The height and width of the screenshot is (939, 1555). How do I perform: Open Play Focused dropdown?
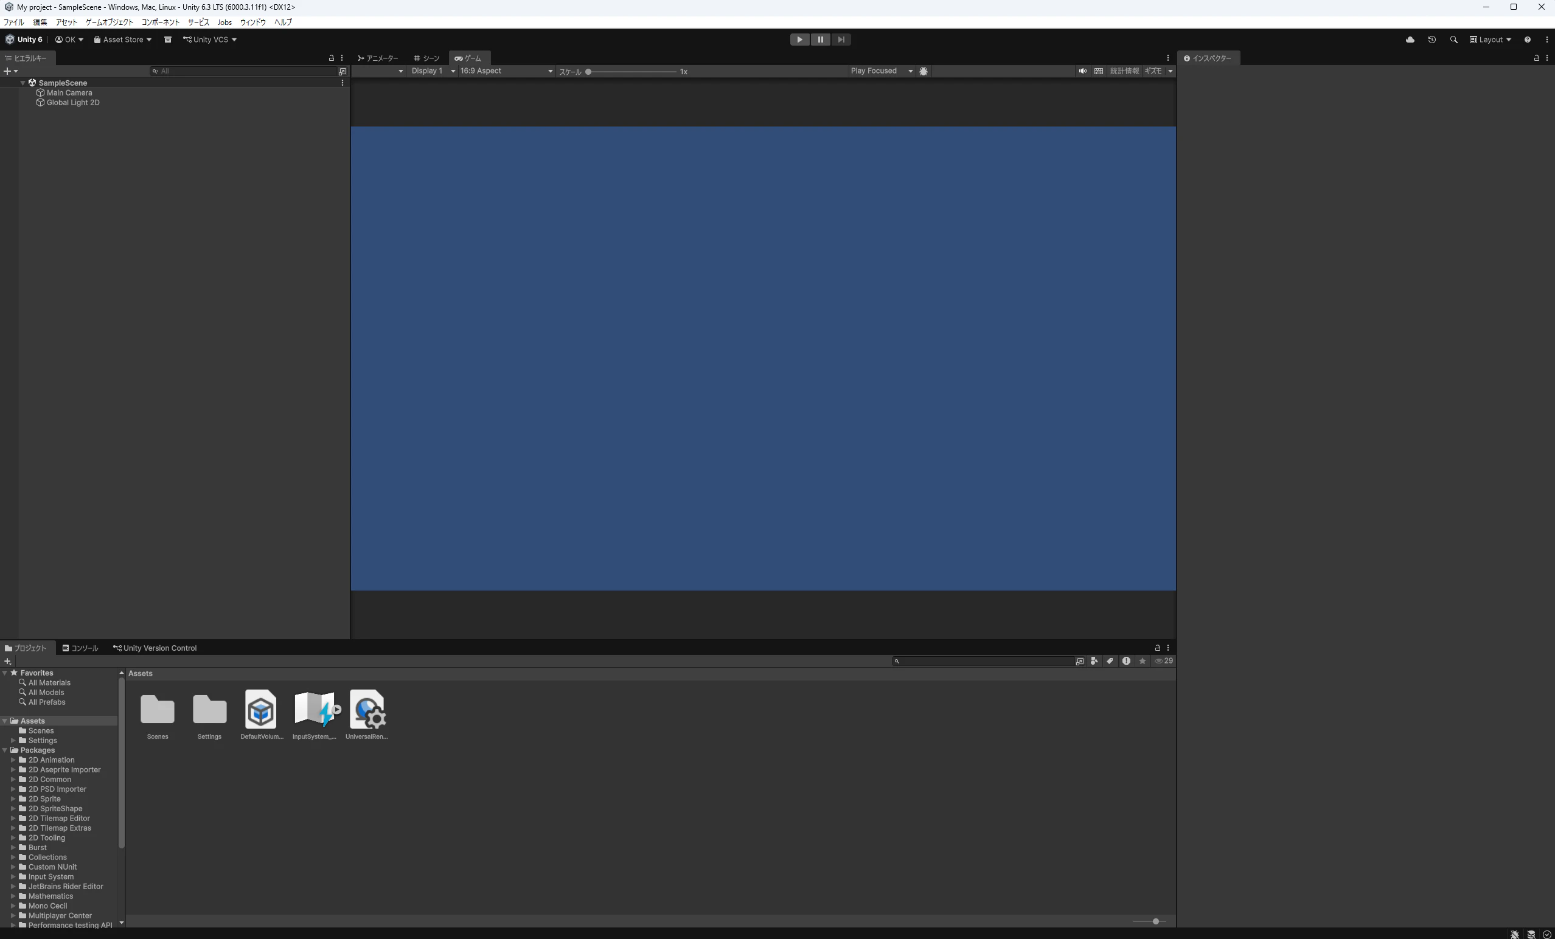pos(881,71)
